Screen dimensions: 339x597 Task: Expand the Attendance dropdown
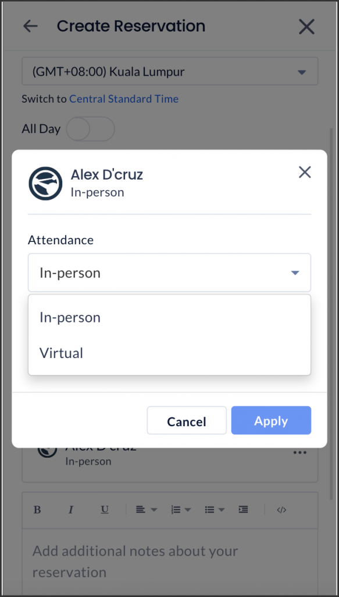pos(169,273)
